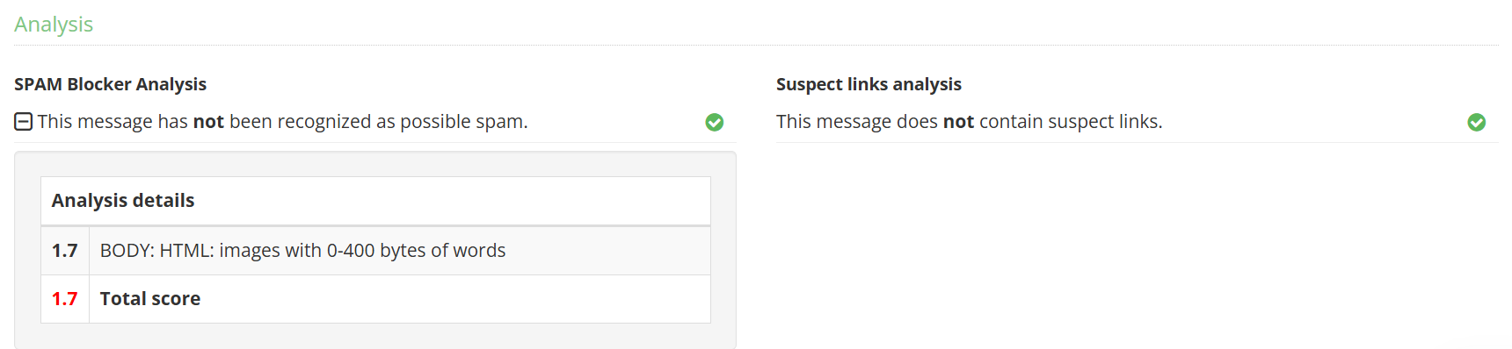Click the SPAM Blocker Analysis heading
1512x349 pixels.
pyautogui.click(x=110, y=84)
